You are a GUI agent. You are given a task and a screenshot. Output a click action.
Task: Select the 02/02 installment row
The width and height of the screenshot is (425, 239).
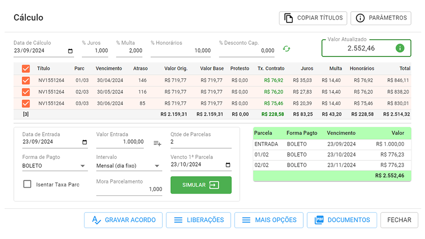click(332, 165)
